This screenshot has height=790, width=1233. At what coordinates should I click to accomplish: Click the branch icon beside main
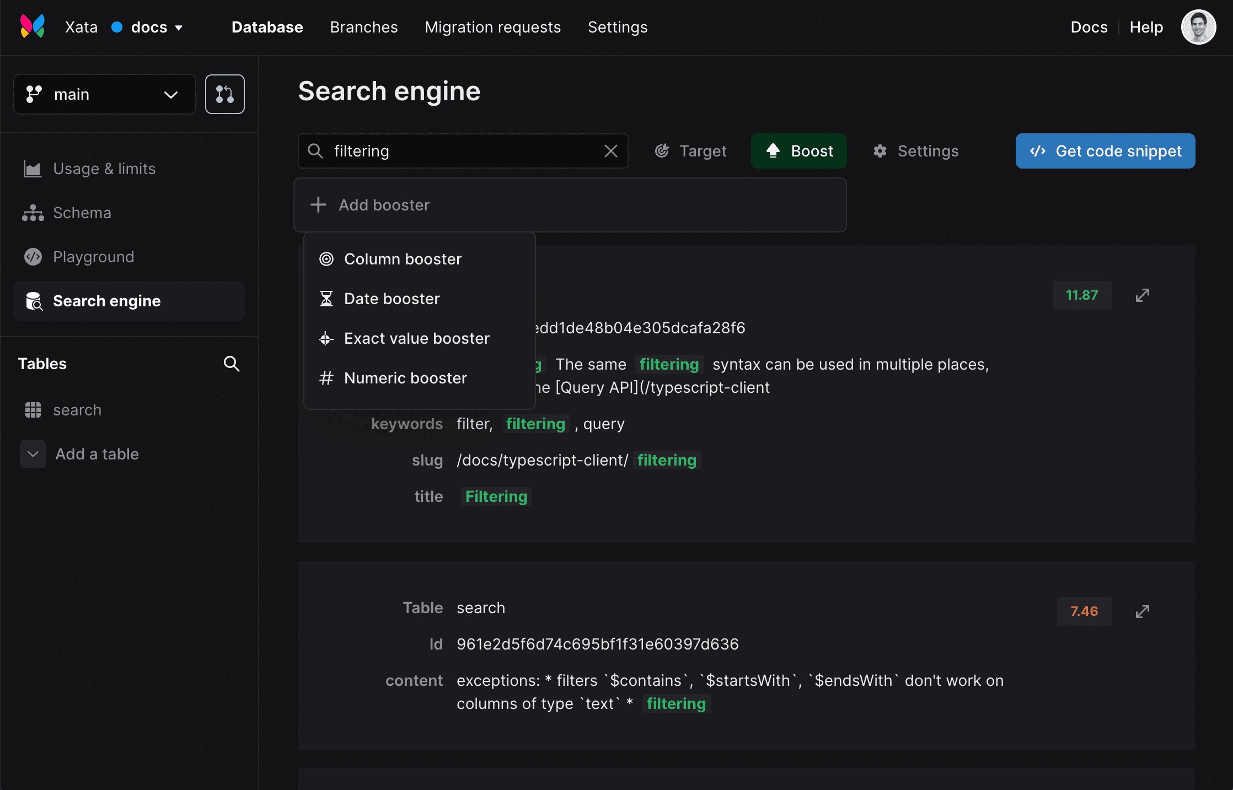click(x=34, y=94)
